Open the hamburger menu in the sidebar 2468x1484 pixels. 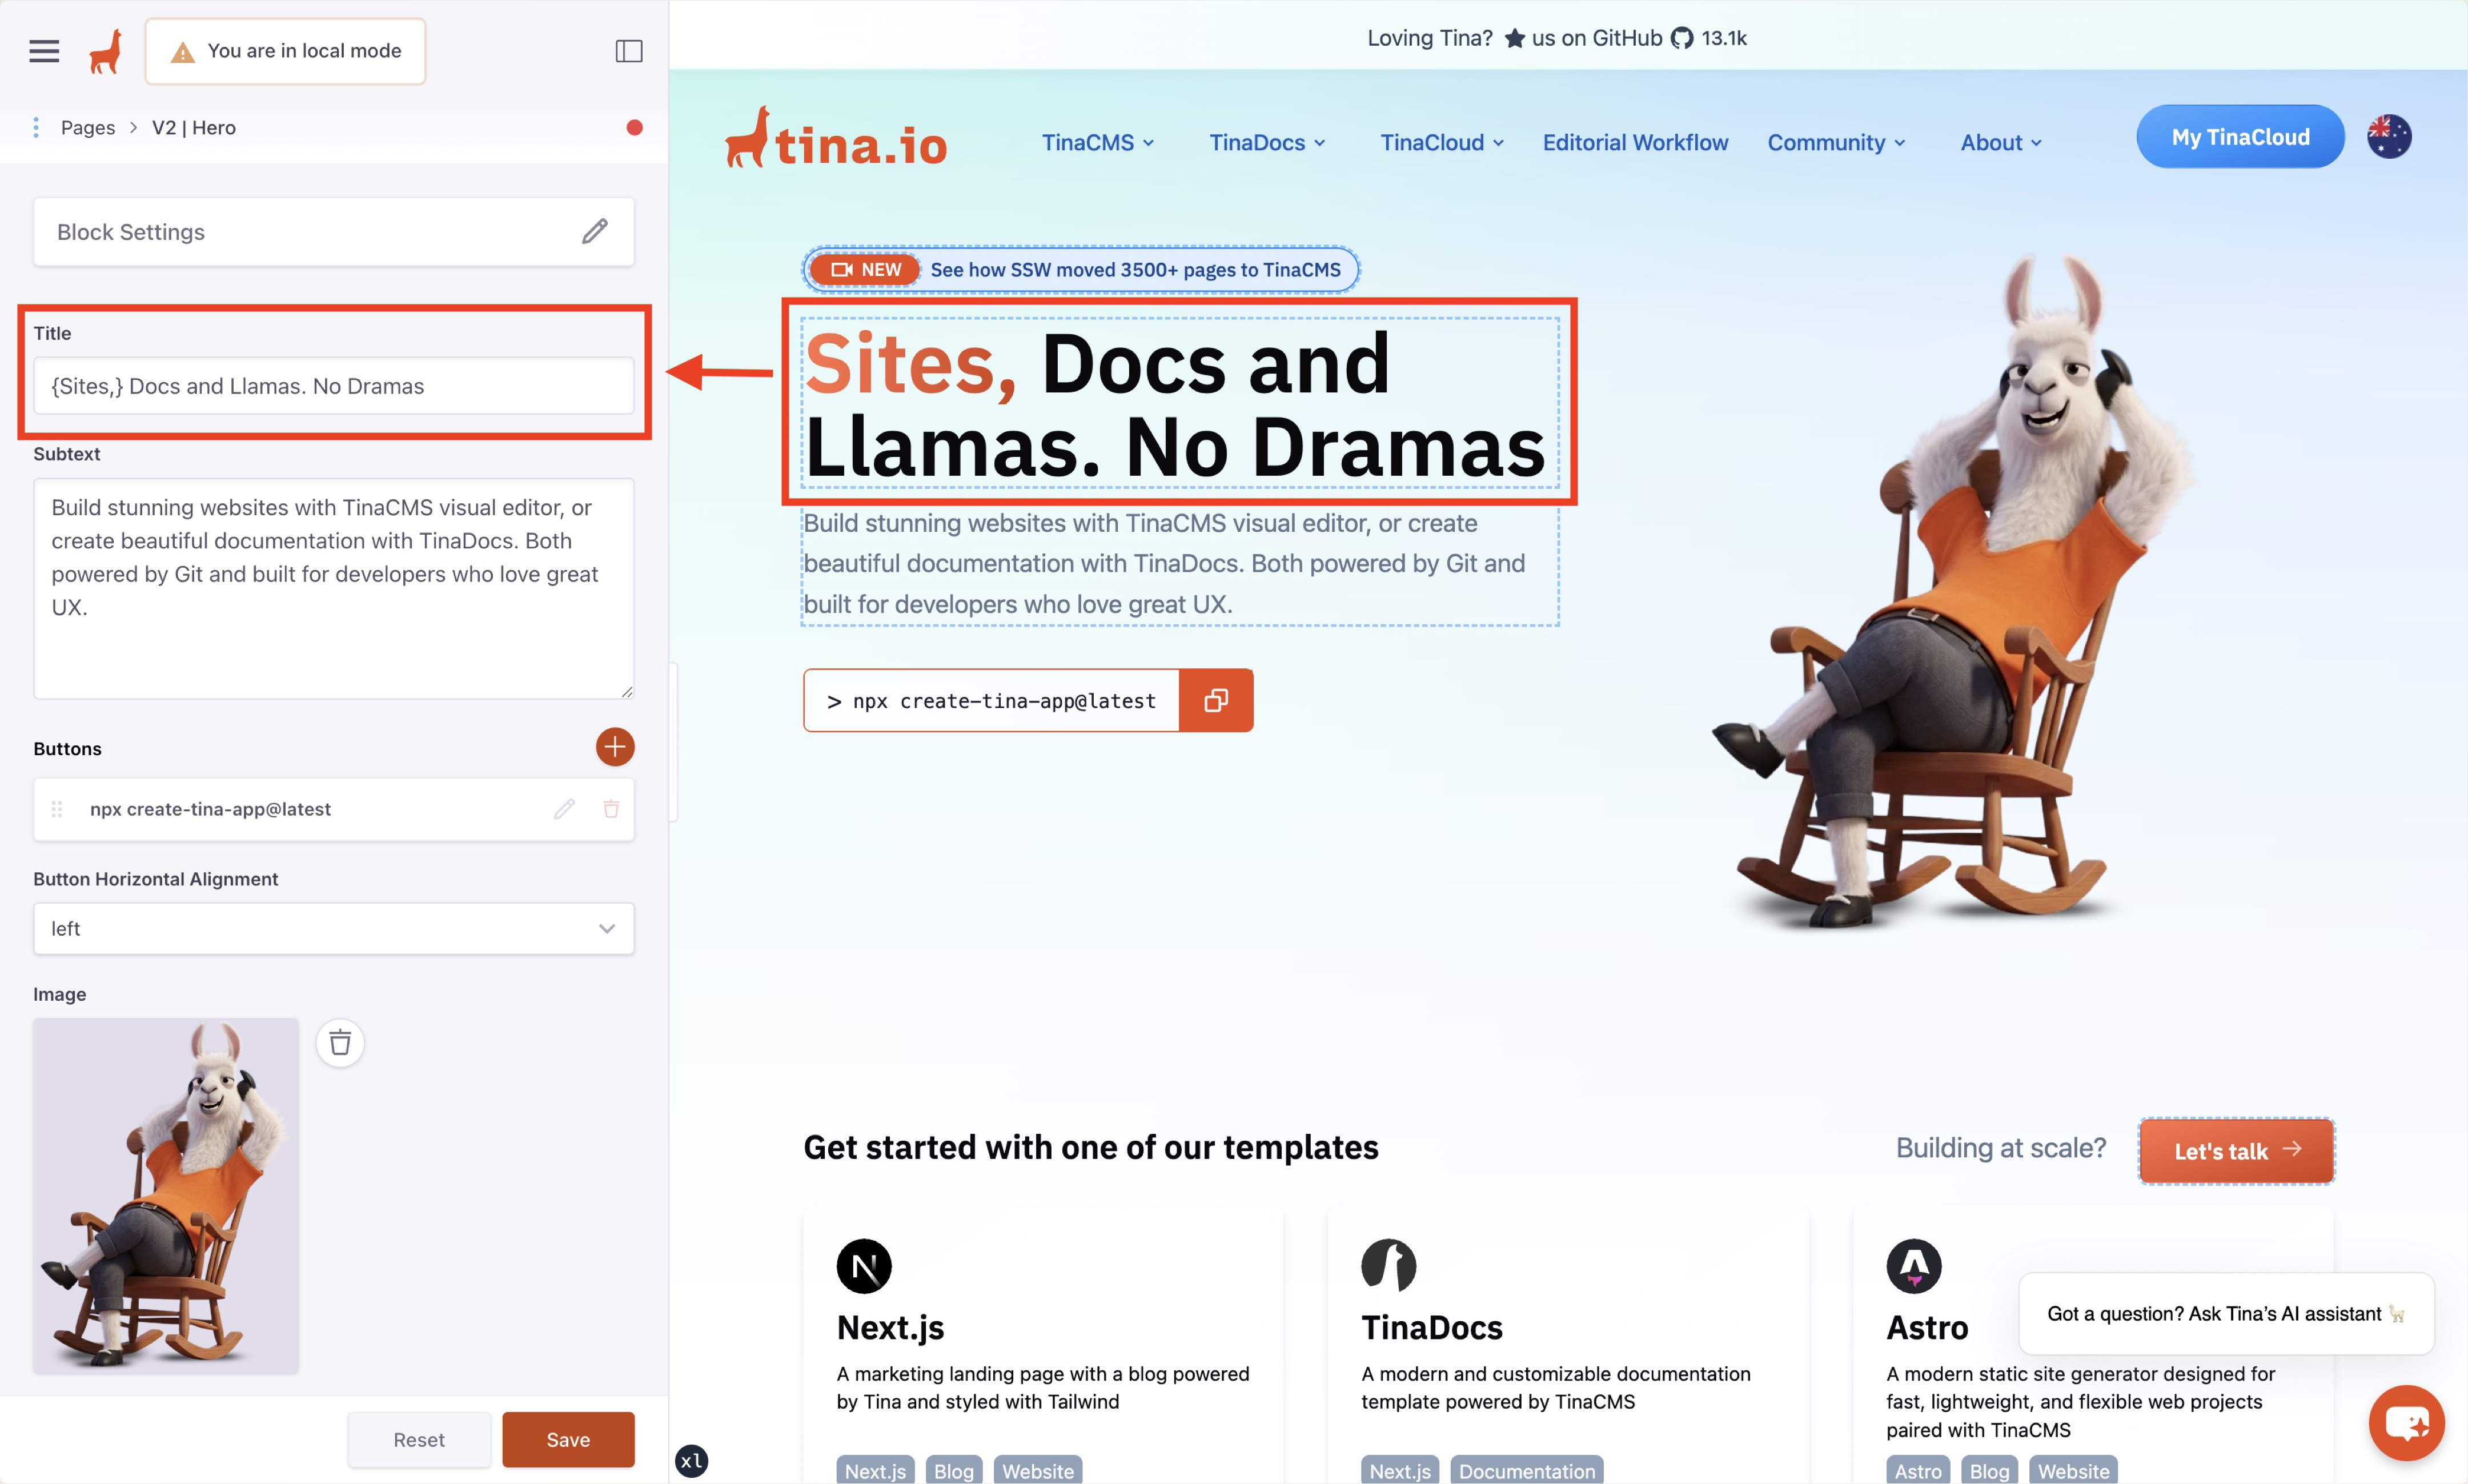pyautogui.click(x=44, y=50)
